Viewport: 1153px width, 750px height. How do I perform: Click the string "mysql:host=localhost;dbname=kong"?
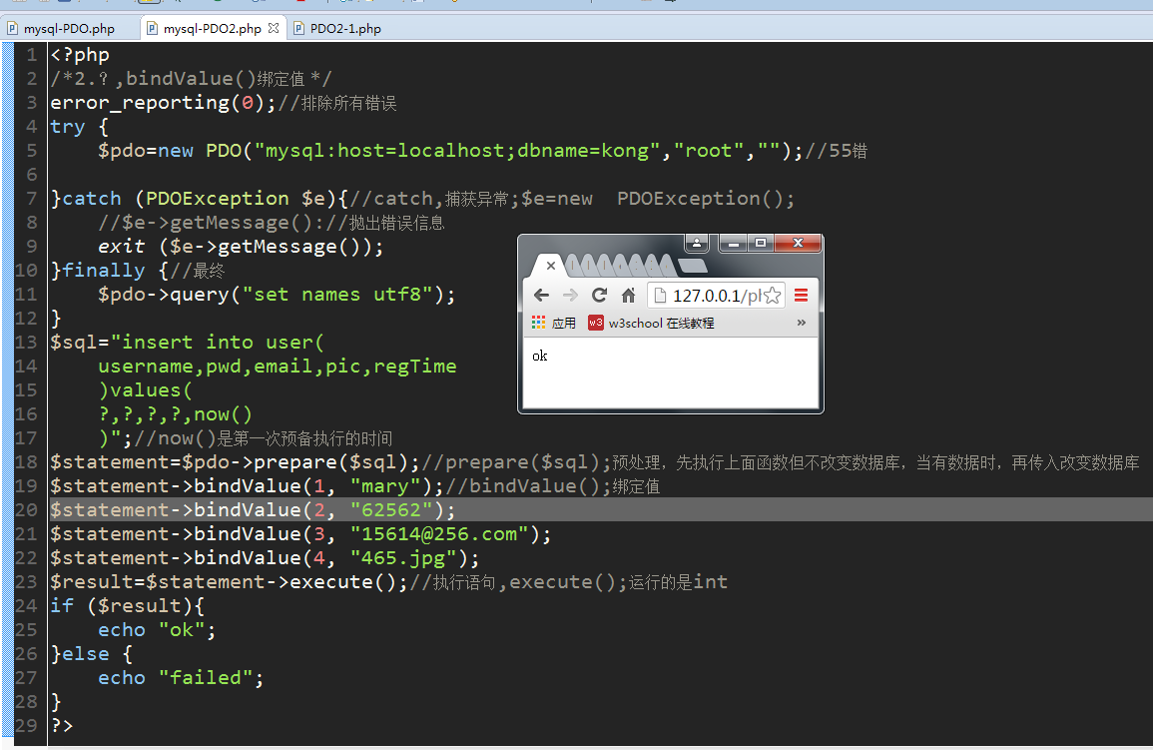tap(456, 151)
